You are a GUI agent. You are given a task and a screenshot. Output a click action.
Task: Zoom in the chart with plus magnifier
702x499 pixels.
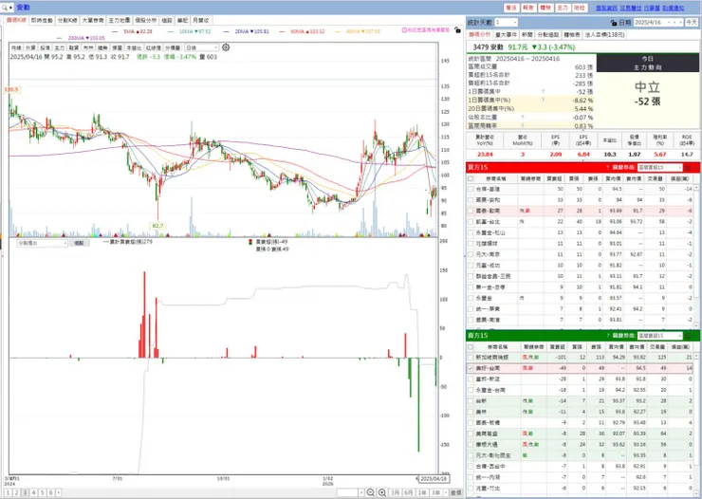[x=382, y=492]
